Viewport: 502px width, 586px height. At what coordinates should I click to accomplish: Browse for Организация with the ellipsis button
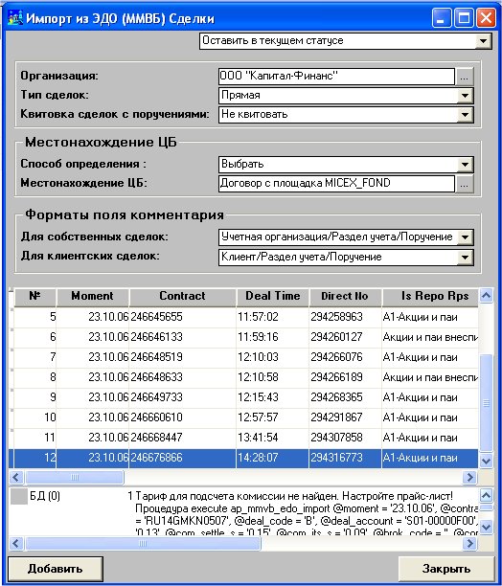[x=465, y=77]
